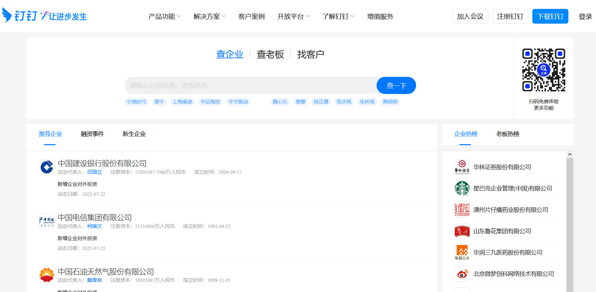The height and width of the screenshot is (292, 596).
Task: Click the 查一下 search button
Action: point(396,85)
